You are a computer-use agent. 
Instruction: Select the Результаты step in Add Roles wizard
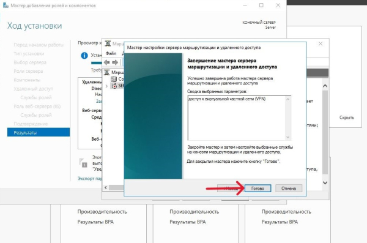point(39,133)
